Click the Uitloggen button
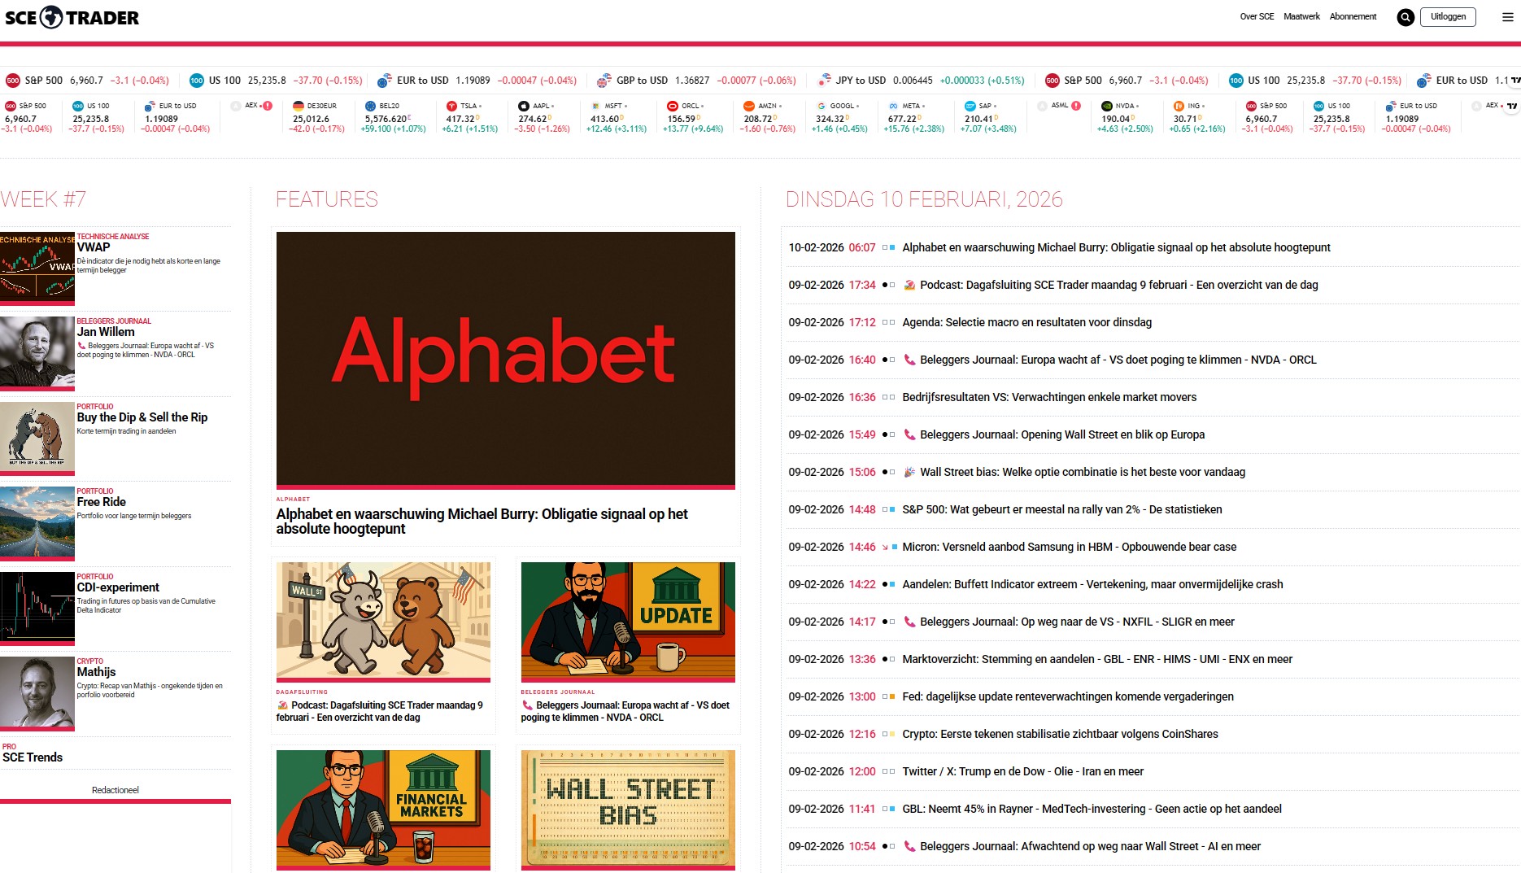This screenshot has height=873, width=1521. coord(1448,16)
